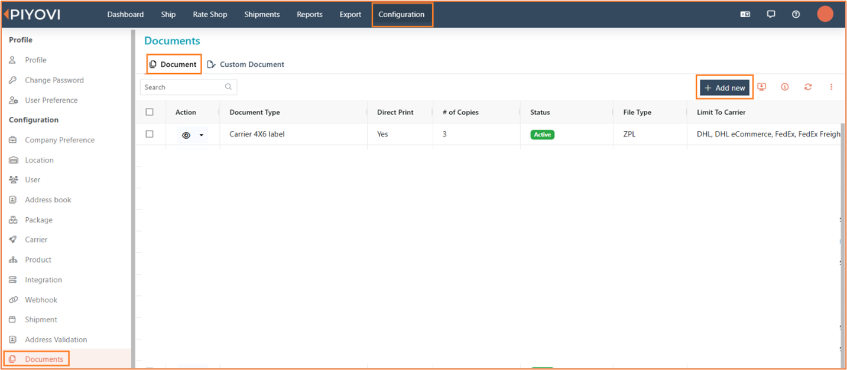Click the search magnifier icon
Image resolution: width=847 pixels, height=370 pixels.
[x=228, y=87]
